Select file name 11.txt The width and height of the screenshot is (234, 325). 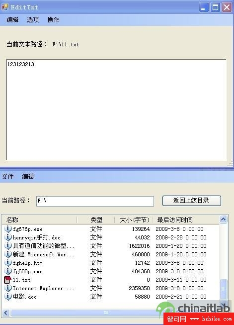coord(21,280)
